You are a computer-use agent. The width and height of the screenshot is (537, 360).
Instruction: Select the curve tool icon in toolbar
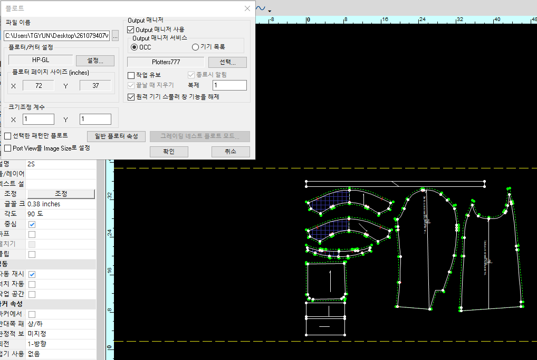click(x=261, y=8)
